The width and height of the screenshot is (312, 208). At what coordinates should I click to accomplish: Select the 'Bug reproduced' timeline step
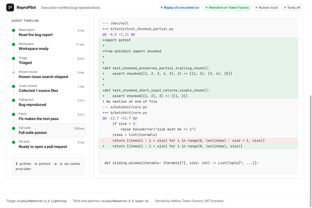48,102
